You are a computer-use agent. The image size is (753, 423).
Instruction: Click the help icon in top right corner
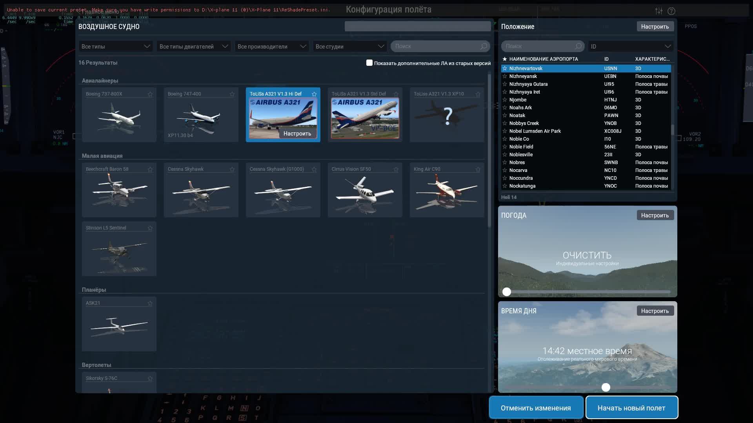click(x=671, y=11)
